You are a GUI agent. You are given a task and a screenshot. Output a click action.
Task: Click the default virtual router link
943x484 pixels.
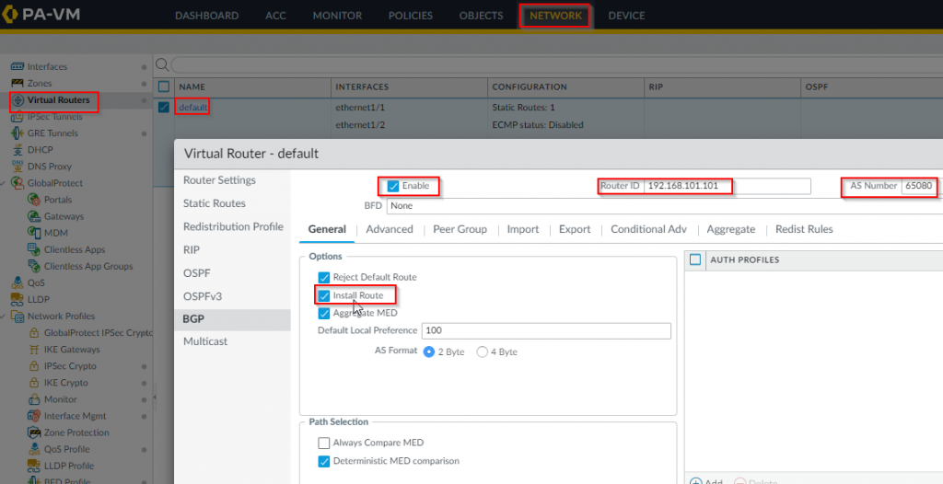[x=193, y=107]
